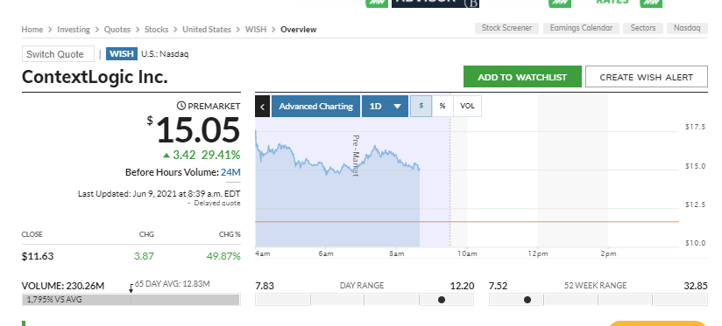Toggle the chart to percent view

point(442,106)
